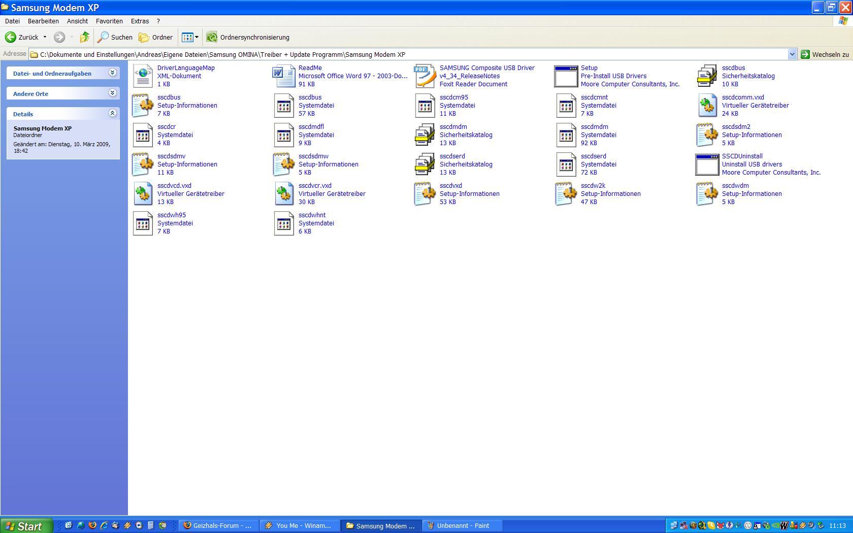Select the sscdcomm.vxd driver icon
The height and width of the screenshot is (533, 853).
(x=707, y=106)
